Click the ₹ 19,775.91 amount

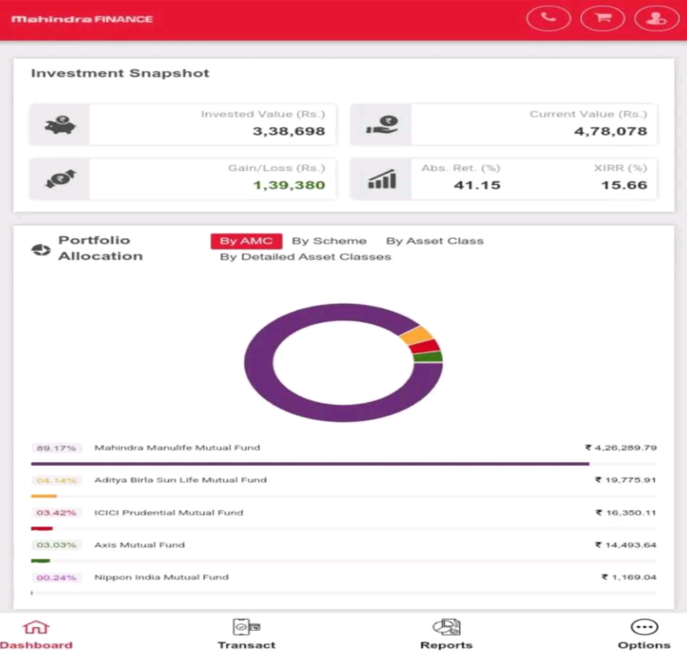coord(626,481)
